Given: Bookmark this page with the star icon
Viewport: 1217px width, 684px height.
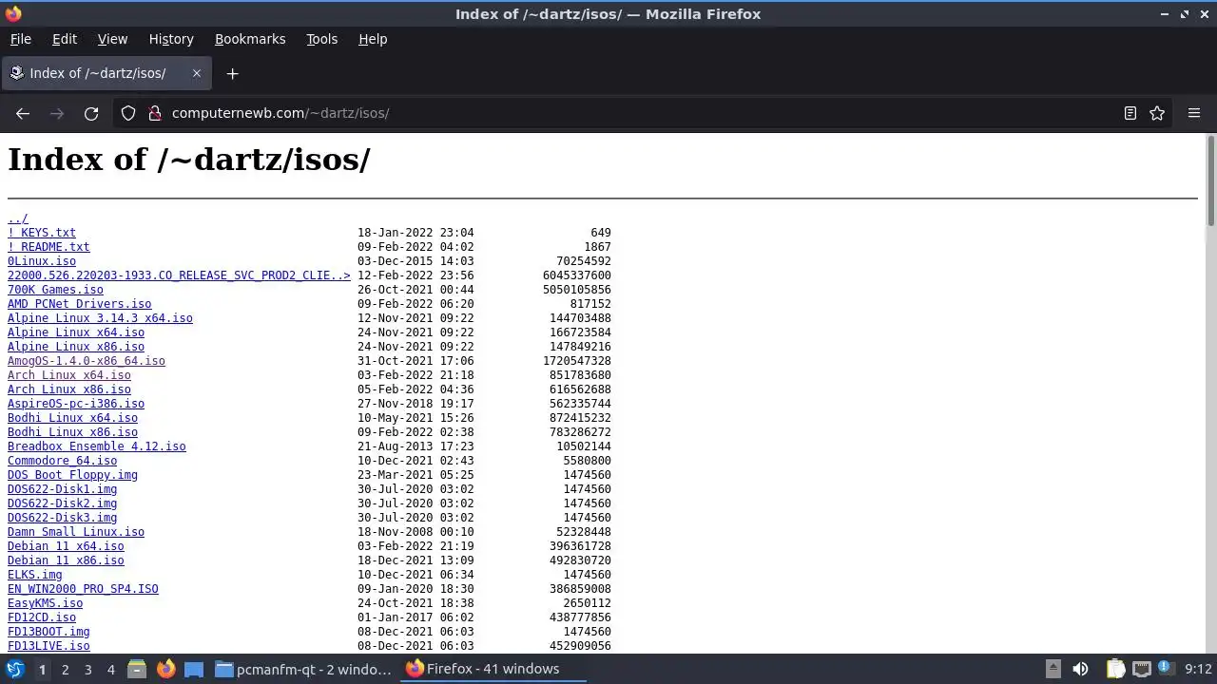Looking at the screenshot, I should (1157, 113).
